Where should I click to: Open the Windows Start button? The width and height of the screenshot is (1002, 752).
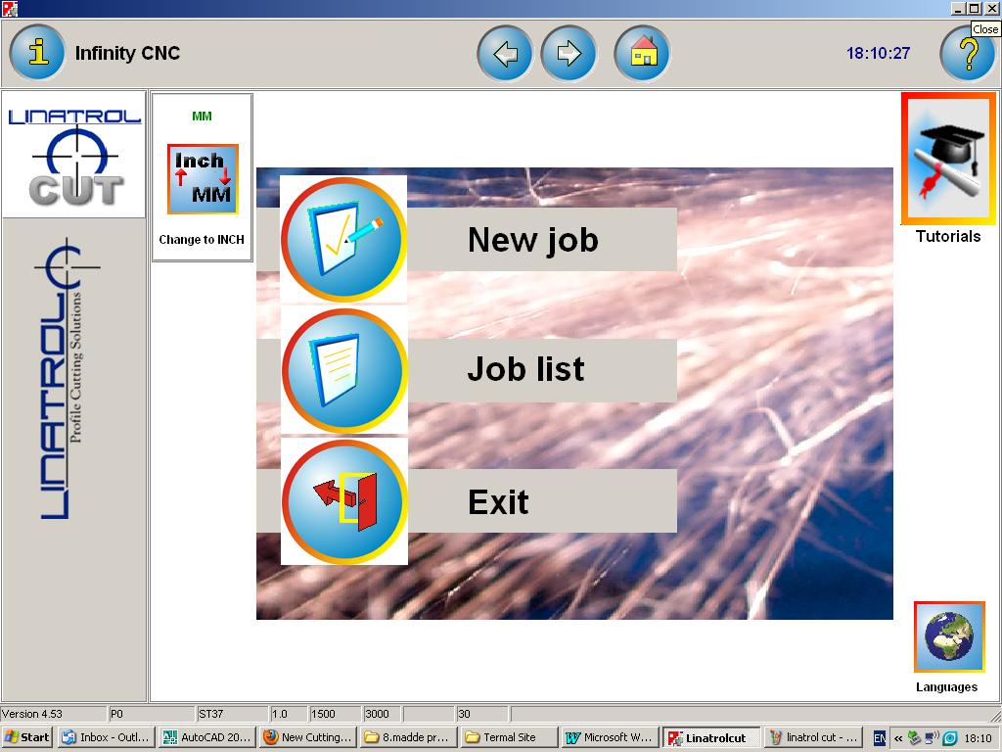[x=27, y=737]
